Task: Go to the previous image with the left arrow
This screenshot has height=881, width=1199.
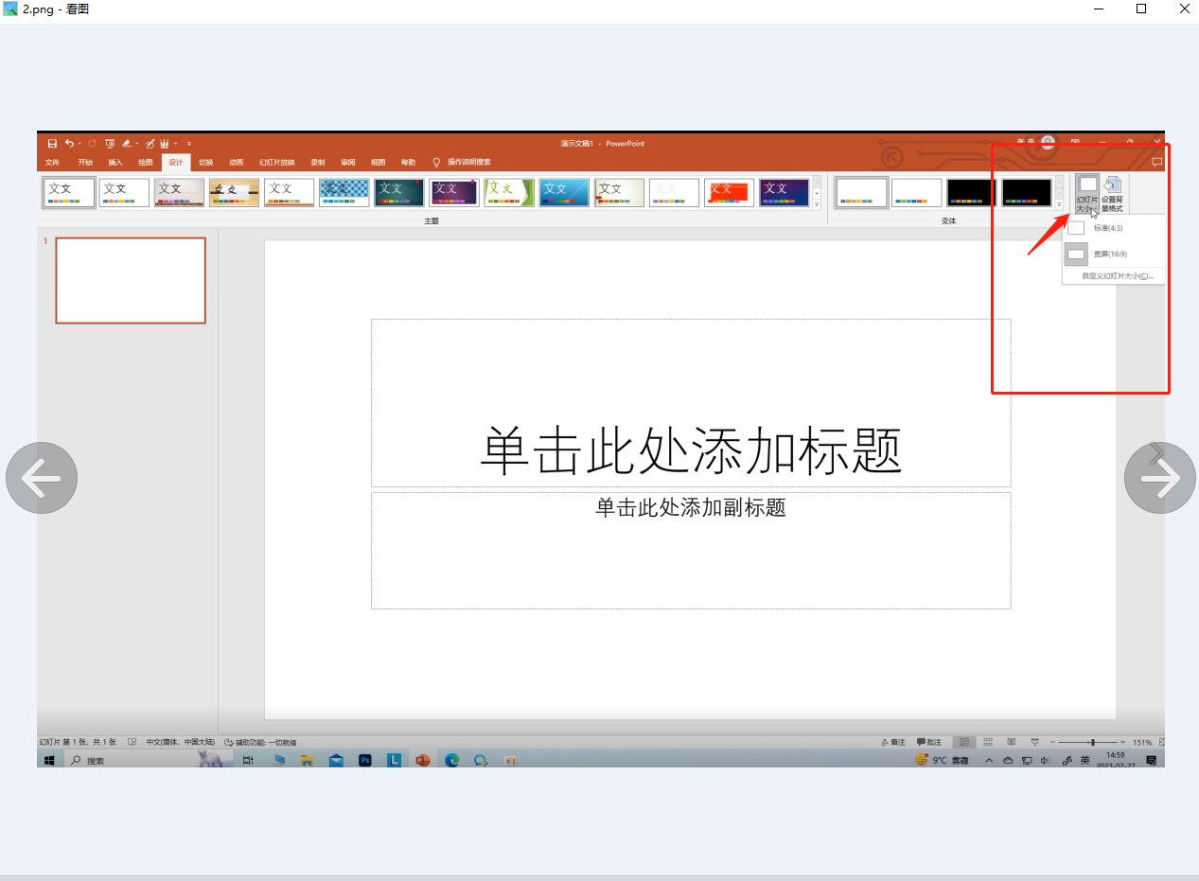Action: tap(42, 478)
